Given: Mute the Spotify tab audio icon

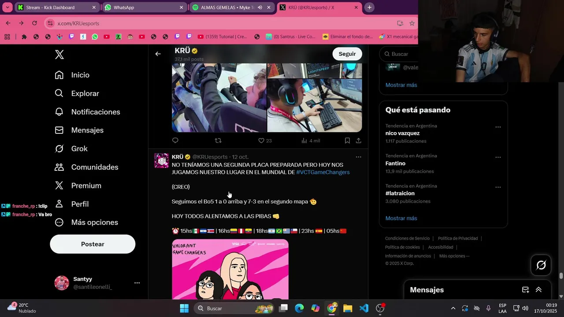Looking at the screenshot, I should coord(260,7).
